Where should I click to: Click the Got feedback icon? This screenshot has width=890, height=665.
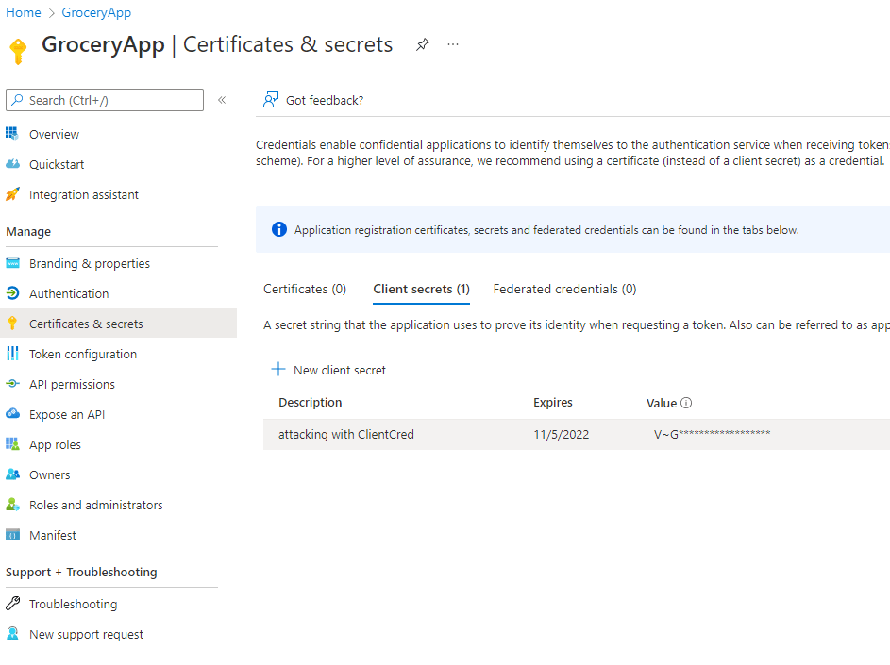point(272,100)
